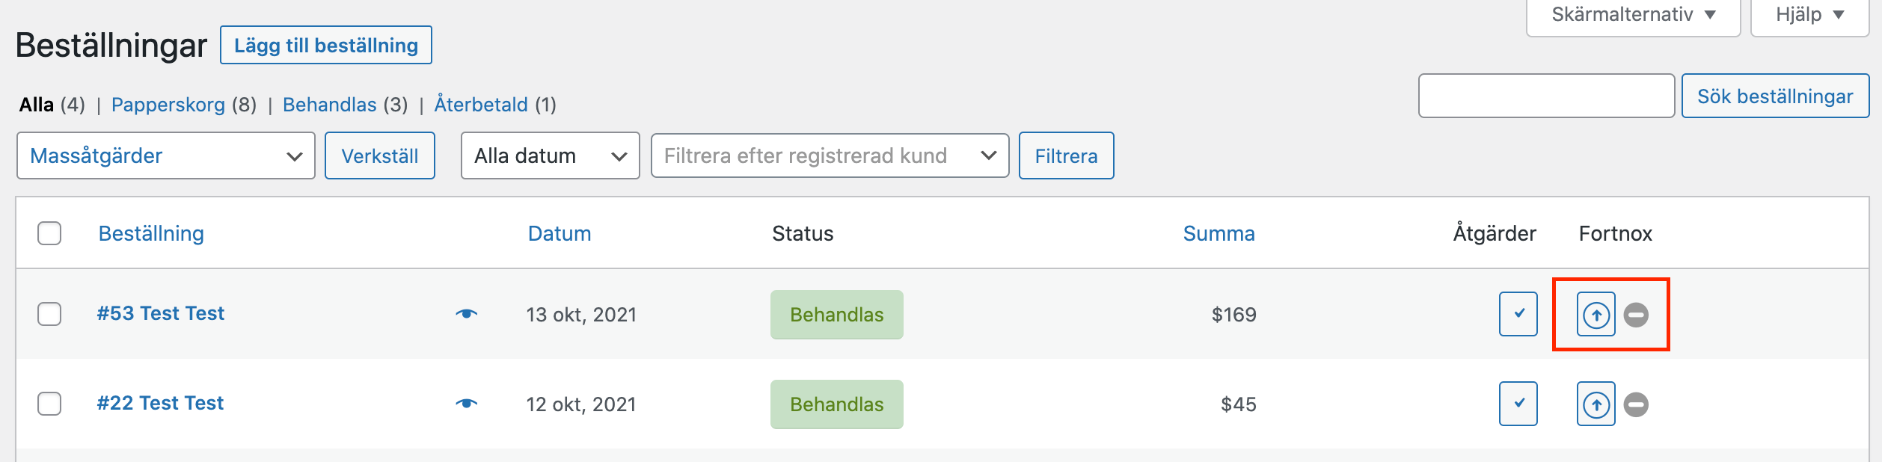This screenshot has width=1882, height=462.
Task: Click gray minus icon for order #22
Action: pos(1636,404)
